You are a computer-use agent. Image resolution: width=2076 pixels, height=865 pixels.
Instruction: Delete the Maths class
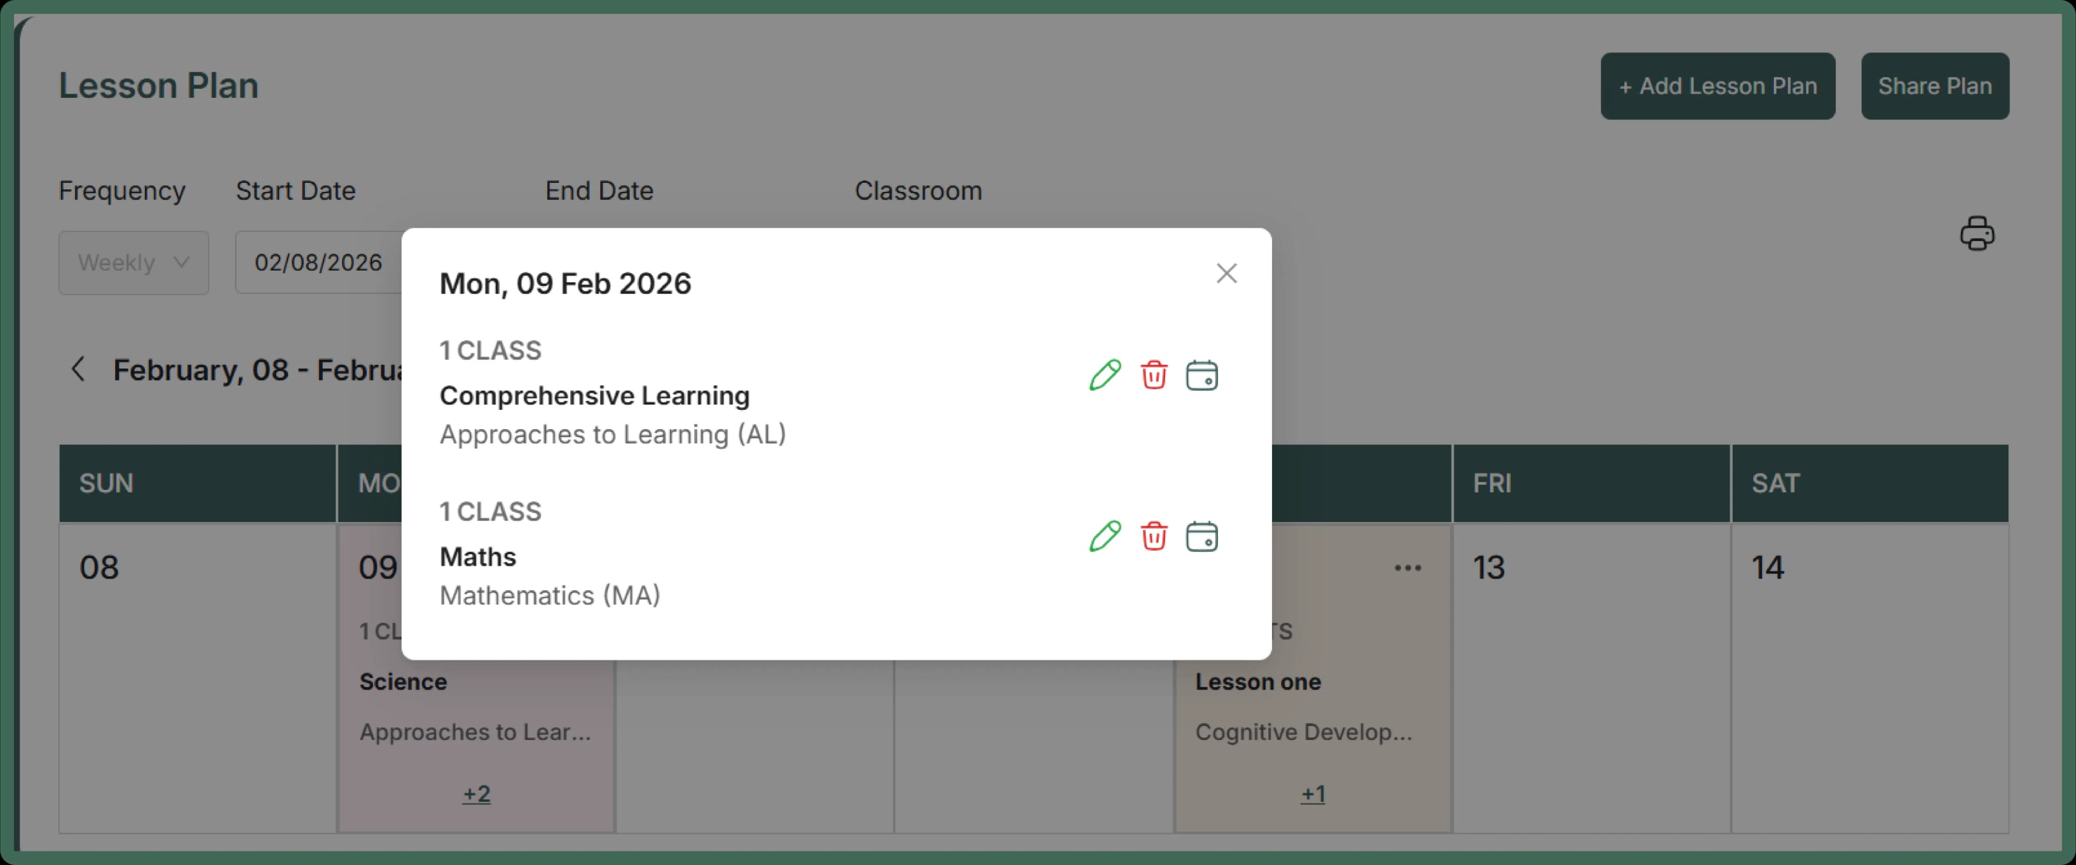1154,535
